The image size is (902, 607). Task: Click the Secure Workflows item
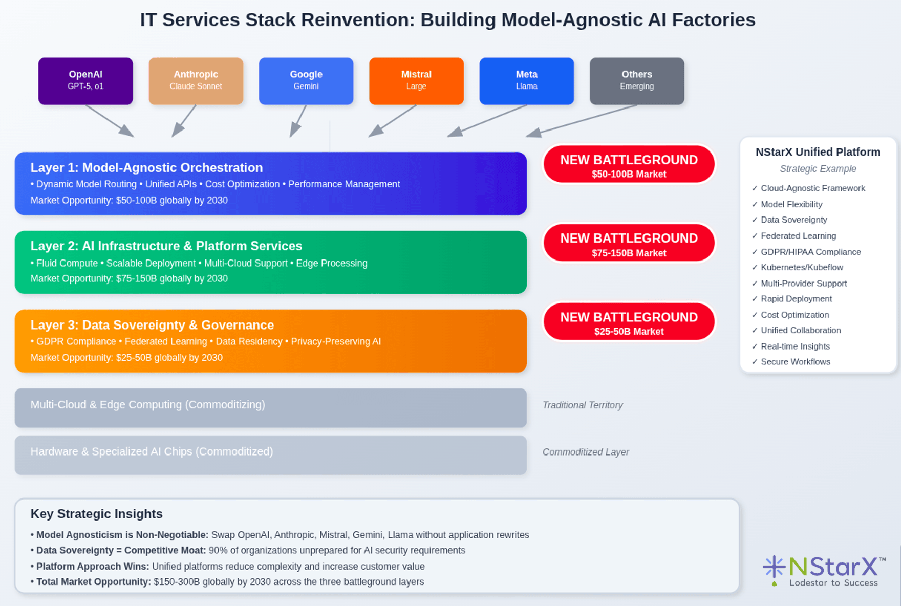pos(791,362)
